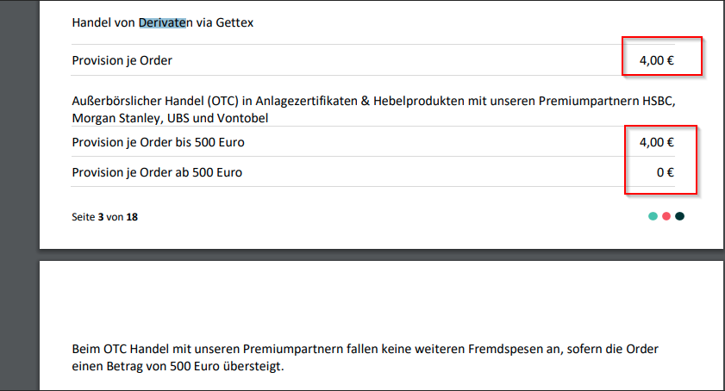Click the name "HSBC" in the OTC paragraph

click(x=656, y=101)
